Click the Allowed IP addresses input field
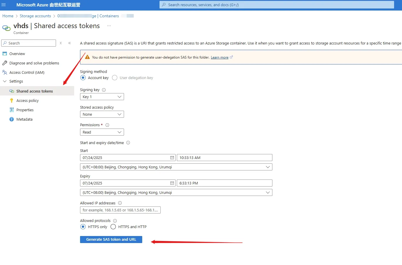402x265 pixels. (x=120, y=210)
